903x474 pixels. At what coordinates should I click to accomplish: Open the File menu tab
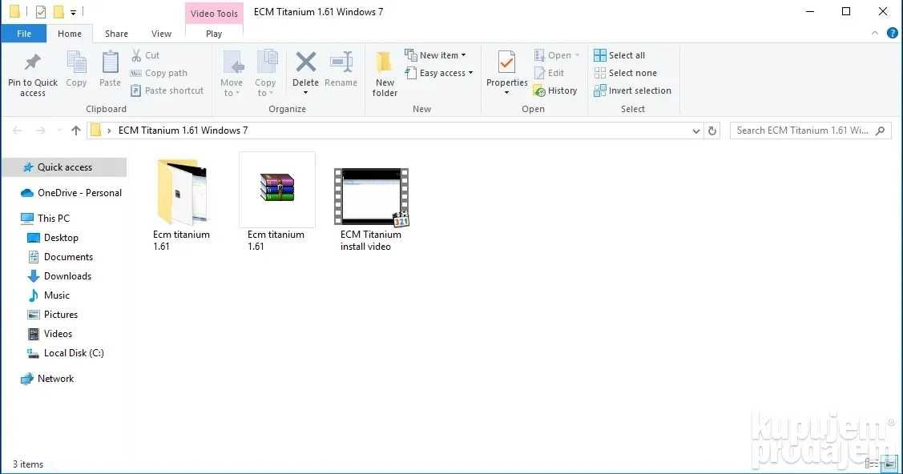point(23,34)
